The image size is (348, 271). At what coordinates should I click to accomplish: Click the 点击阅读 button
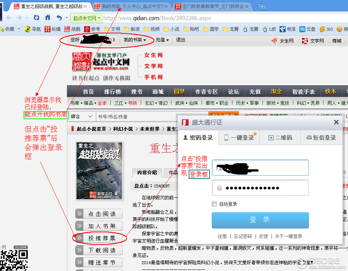click(x=99, y=214)
